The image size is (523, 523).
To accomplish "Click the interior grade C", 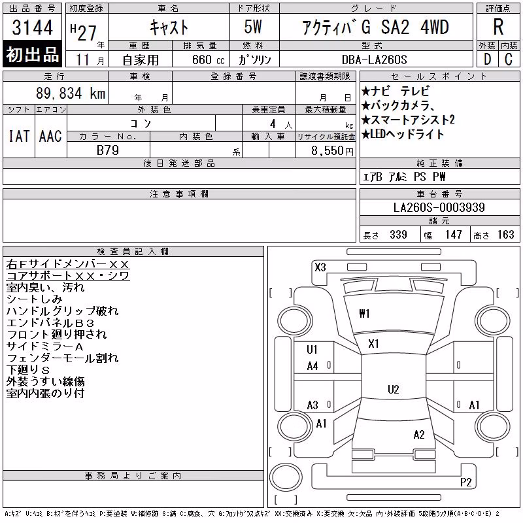I will pyautogui.click(x=509, y=59).
